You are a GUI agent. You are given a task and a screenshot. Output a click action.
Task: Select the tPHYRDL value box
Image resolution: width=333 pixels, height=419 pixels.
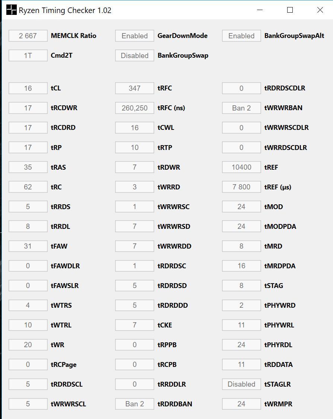[x=241, y=345]
